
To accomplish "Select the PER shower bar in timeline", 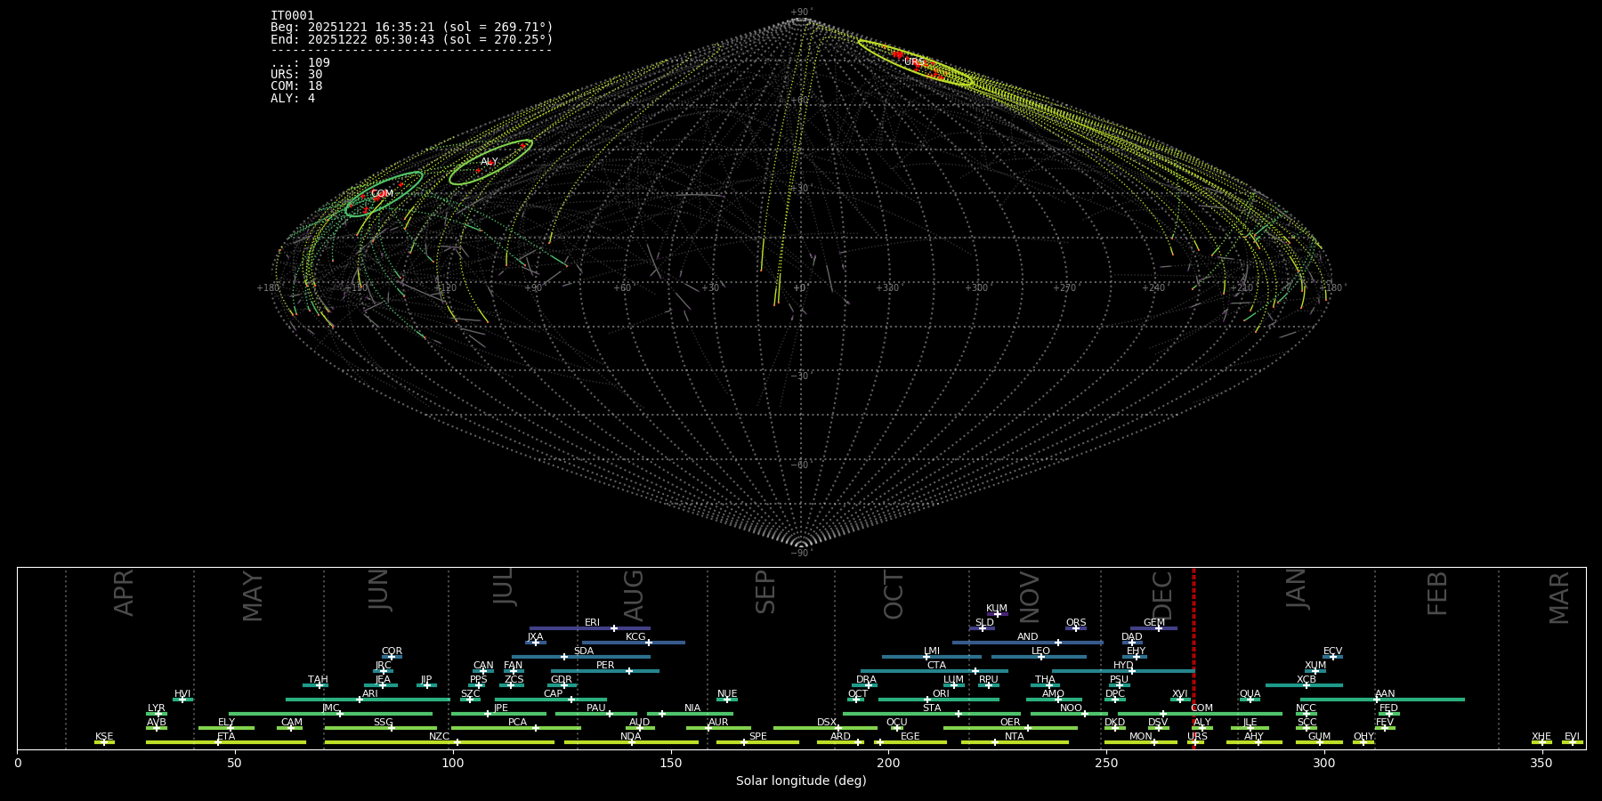I will point(605,671).
